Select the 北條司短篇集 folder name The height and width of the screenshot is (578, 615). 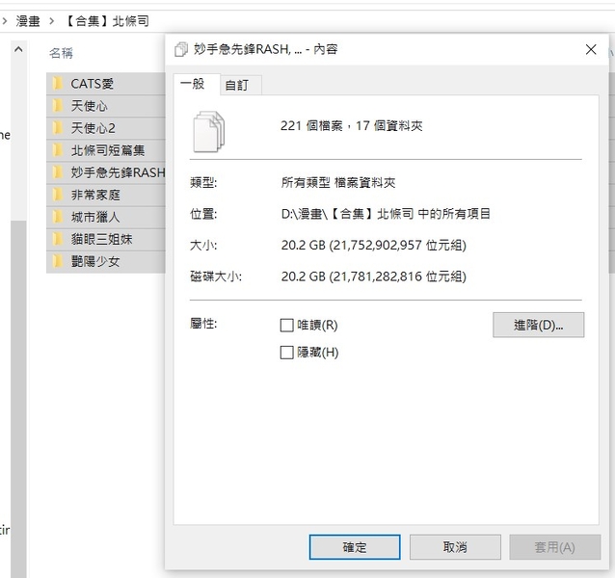[x=108, y=150]
